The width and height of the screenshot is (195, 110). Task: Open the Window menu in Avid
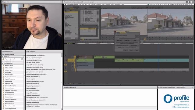[108, 4]
